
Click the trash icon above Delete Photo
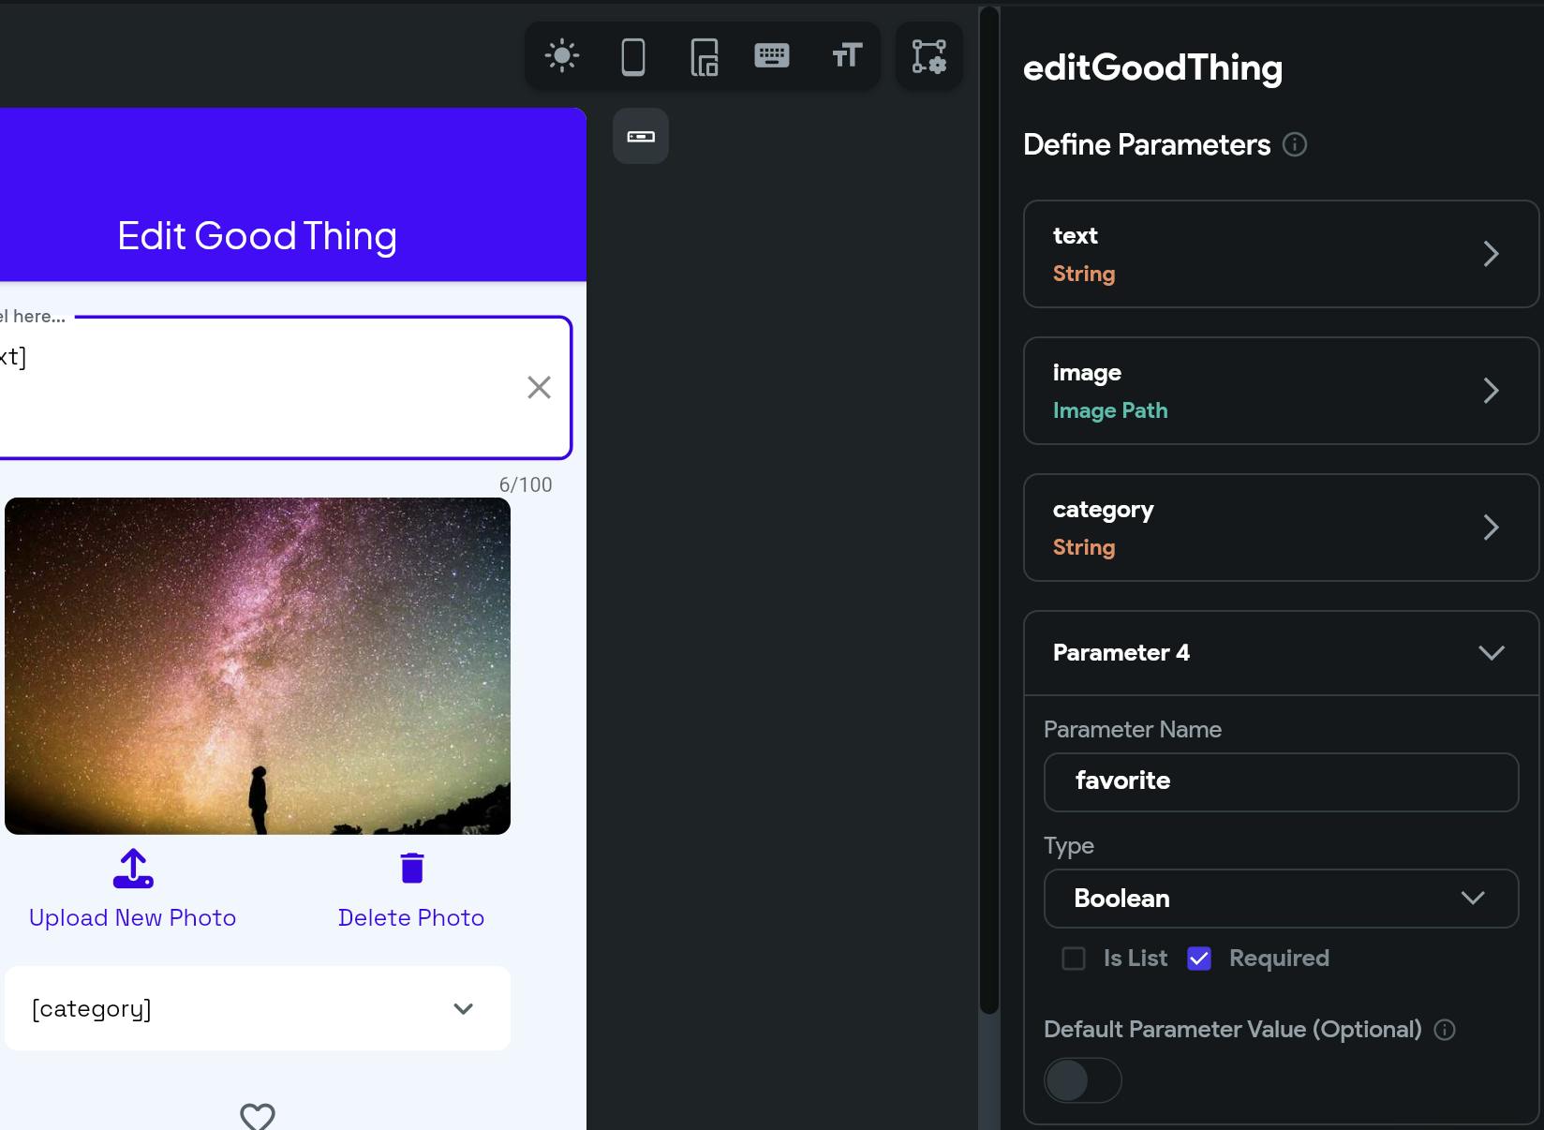[x=412, y=869]
